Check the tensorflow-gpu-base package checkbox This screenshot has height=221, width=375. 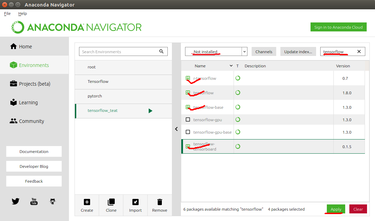(x=188, y=132)
